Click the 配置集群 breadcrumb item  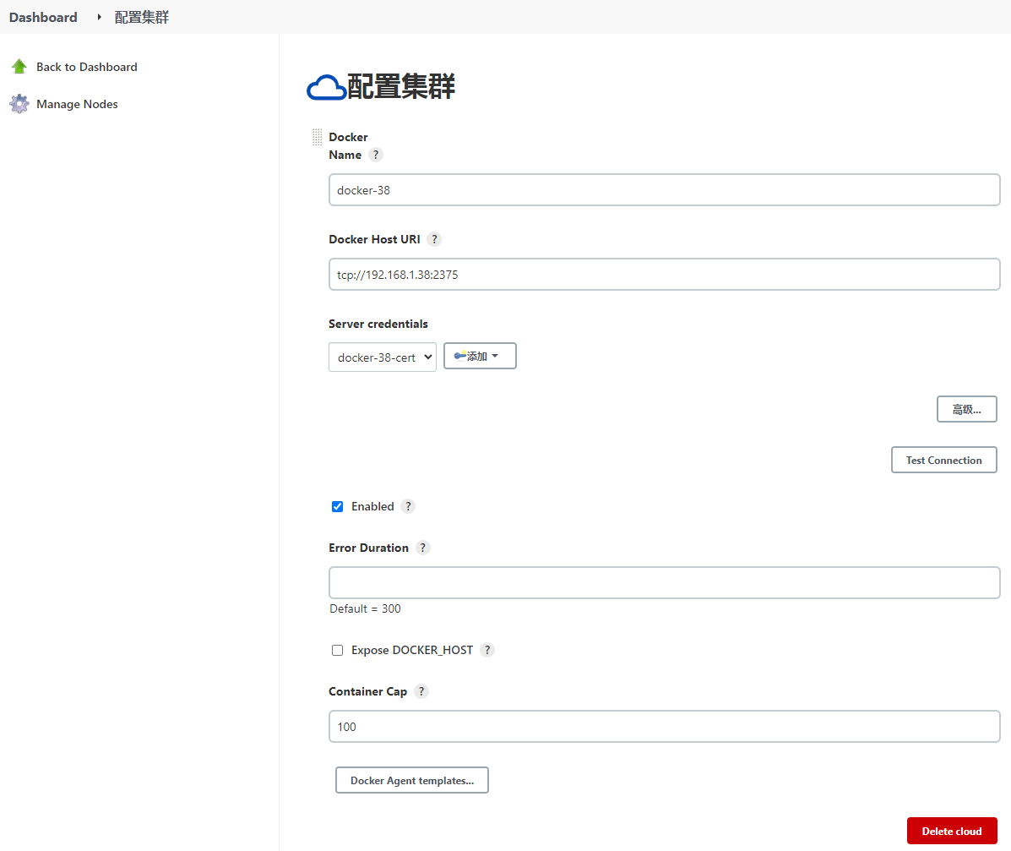coord(142,17)
